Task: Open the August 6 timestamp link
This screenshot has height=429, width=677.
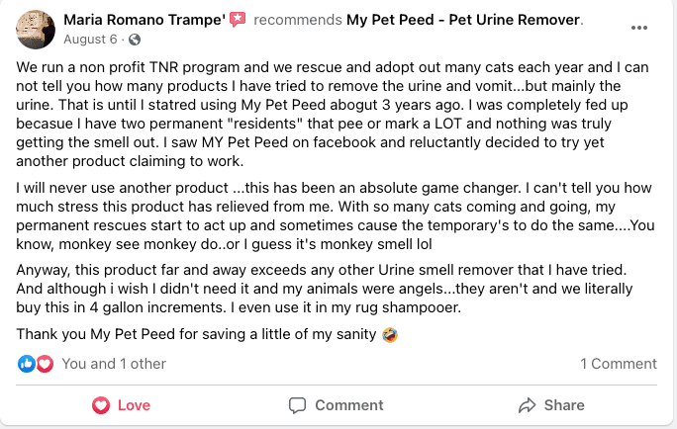Action: (92, 40)
